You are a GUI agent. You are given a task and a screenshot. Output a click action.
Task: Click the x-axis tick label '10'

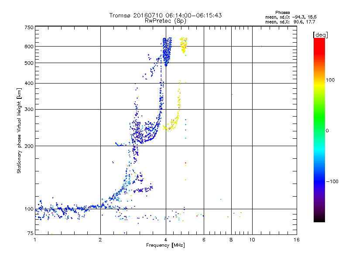point(252,240)
